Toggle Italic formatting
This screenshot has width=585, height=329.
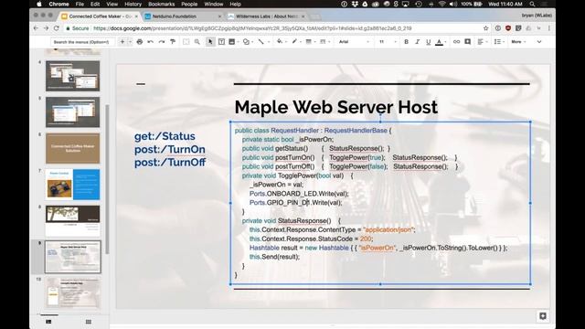pos(418,42)
